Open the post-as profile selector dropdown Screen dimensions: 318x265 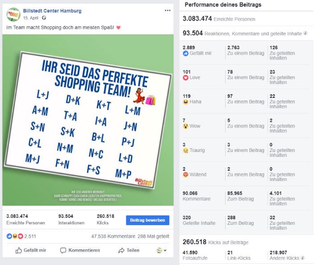click(161, 250)
